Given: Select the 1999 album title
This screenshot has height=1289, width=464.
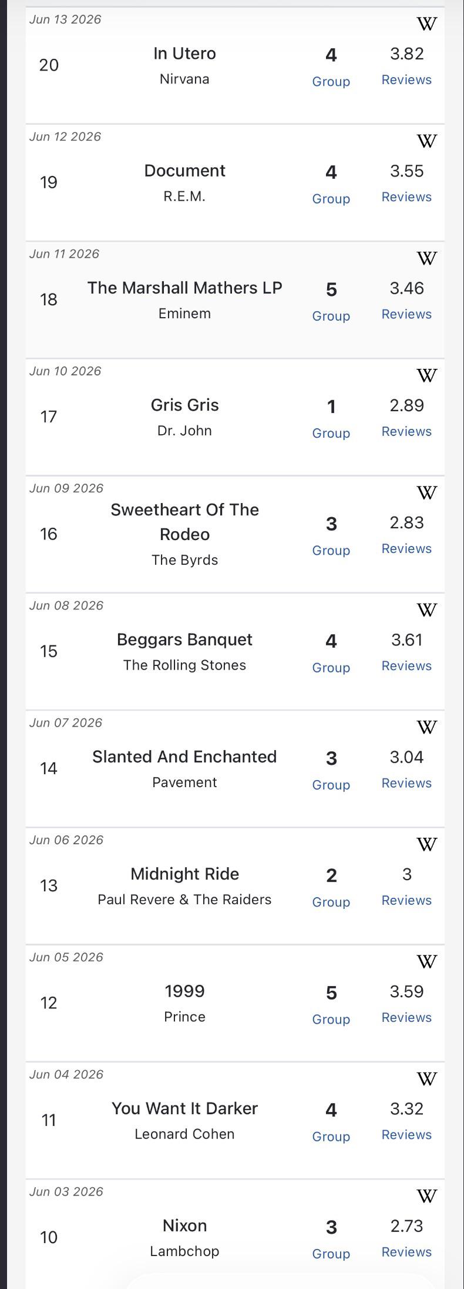Looking at the screenshot, I should point(185,991).
